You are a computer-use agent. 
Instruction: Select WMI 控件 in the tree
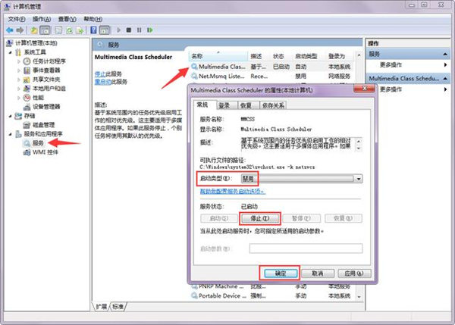(x=45, y=152)
